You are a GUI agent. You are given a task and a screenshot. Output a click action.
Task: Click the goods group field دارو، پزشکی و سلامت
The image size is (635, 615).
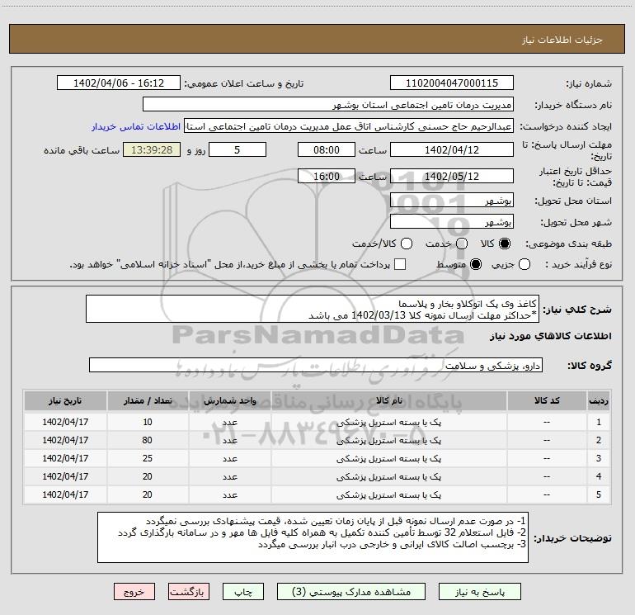316,365
